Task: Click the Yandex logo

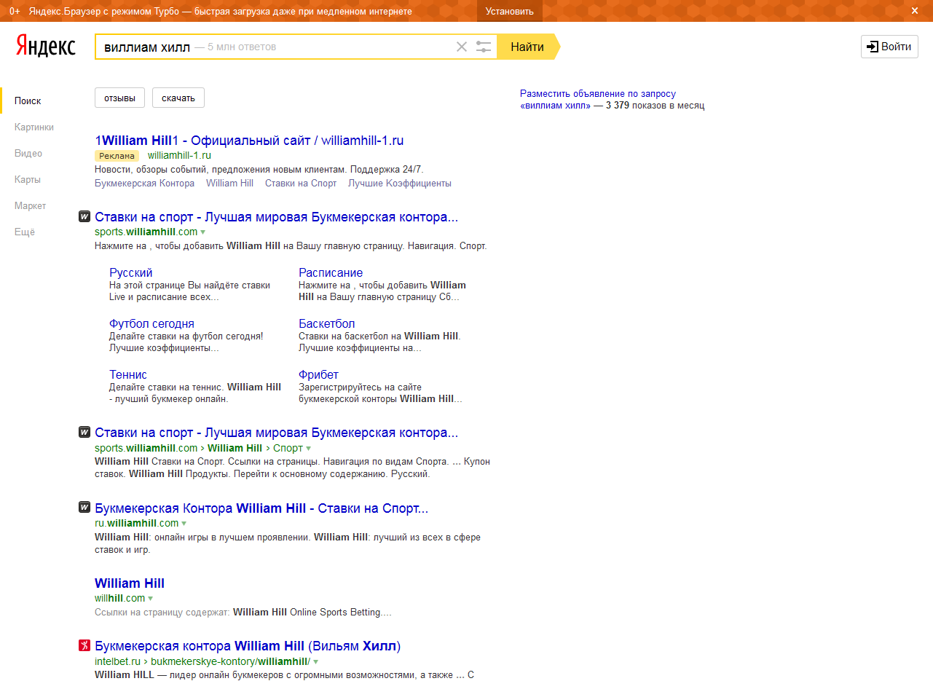Action: (x=45, y=46)
